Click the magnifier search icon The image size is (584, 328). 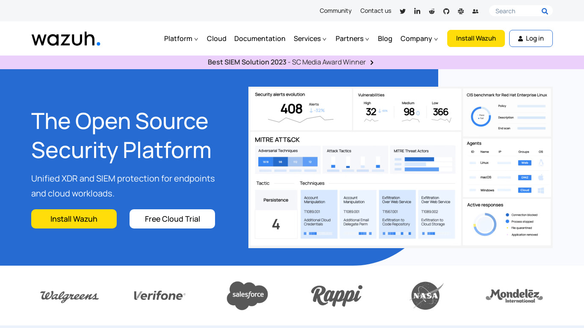point(545,11)
